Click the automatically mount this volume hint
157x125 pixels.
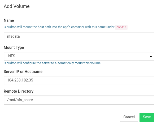[52, 63]
